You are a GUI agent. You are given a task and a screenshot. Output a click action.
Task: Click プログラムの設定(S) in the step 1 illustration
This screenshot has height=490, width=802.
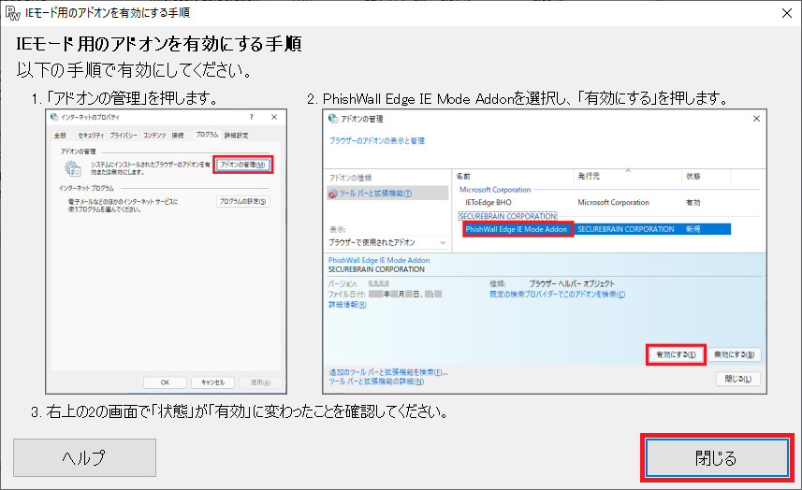tap(243, 201)
